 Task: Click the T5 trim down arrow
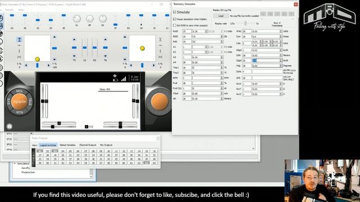pyautogui.click(x=74, y=56)
